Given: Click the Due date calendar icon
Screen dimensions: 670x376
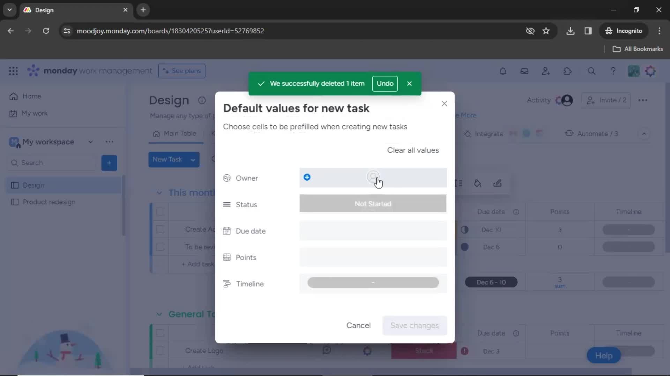Looking at the screenshot, I should pyautogui.click(x=226, y=230).
